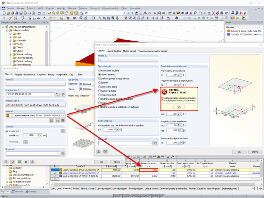Click the previous load case arrow
The width and height of the screenshot is (264, 198).
pyautogui.click(x=128, y=13)
